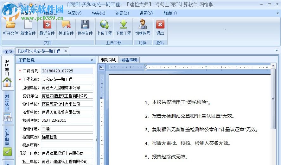Click the 检测原因 field showing 强度检测
Viewport: 281px width, 165px height.
pyautogui.click(x=67, y=137)
